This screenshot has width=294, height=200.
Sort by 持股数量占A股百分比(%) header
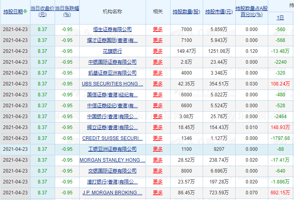pos(251,11)
